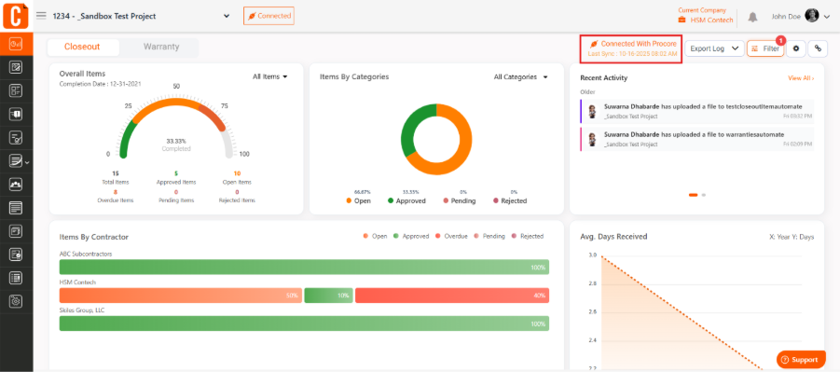Open the project selector dropdown
The width and height of the screenshot is (840, 372).
pos(227,16)
